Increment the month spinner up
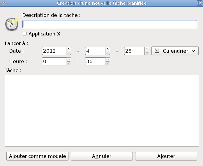Image resolution: width=203 pixels, height=166 pixels. 107,49
